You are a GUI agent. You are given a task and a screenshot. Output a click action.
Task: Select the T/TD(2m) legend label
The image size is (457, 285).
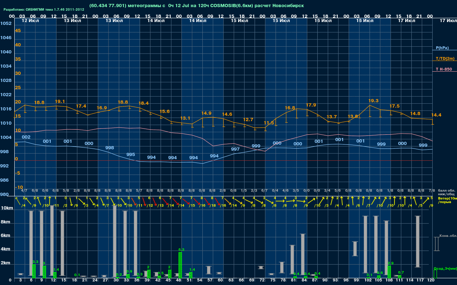[x=445, y=58]
